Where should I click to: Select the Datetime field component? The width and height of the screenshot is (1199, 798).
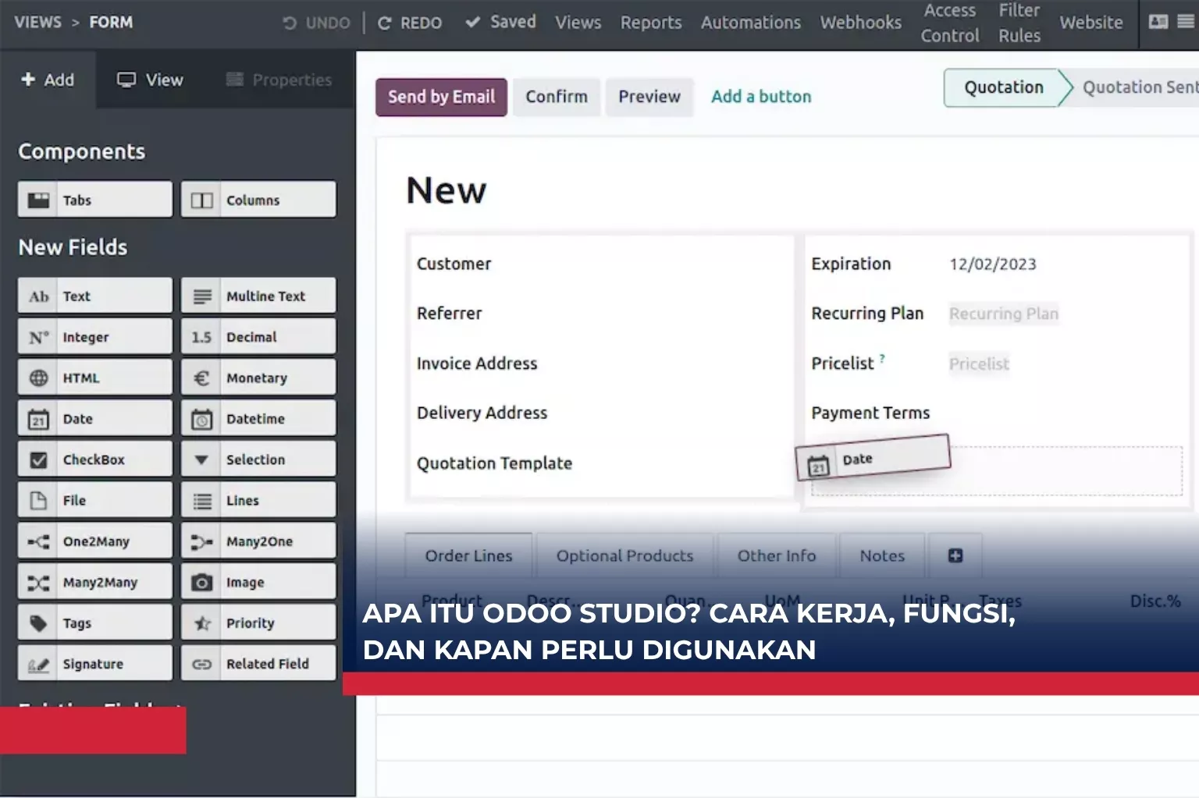coord(258,418)
